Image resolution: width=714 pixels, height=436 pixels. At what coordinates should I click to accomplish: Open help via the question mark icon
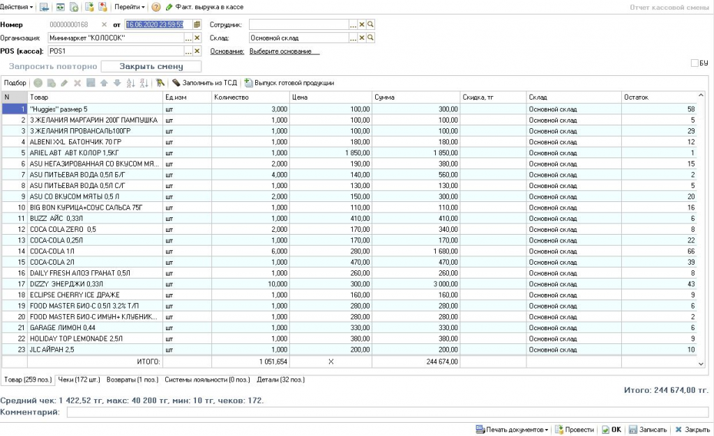tap(155, 7)
